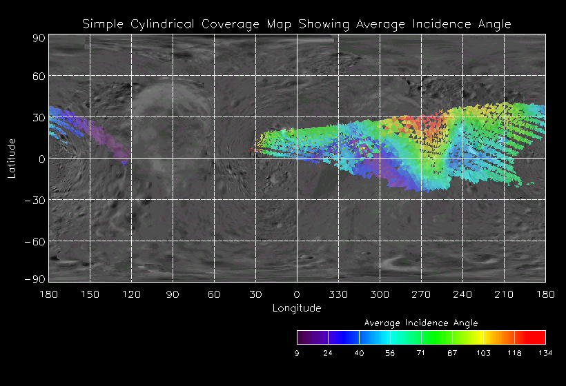
Task: Click the longitude tick label '300'
Action: click(380, 294)
